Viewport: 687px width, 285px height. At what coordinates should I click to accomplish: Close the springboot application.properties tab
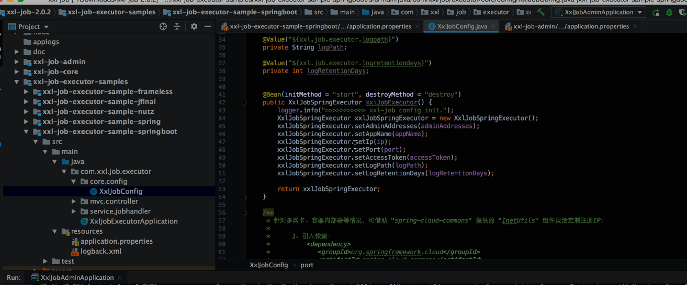(417, 26)
